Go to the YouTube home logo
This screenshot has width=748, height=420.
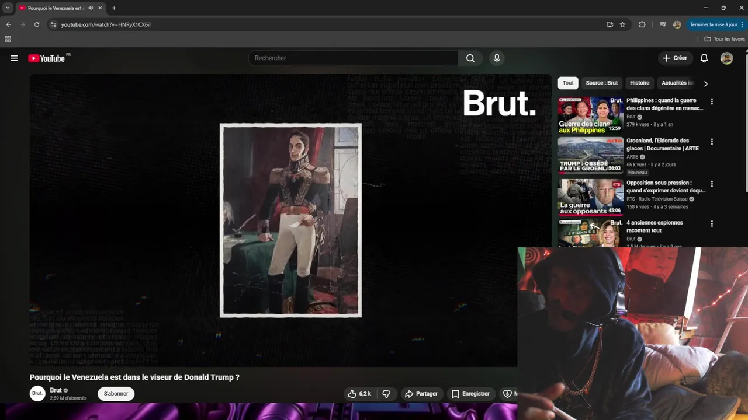click(x=46, y=58)
